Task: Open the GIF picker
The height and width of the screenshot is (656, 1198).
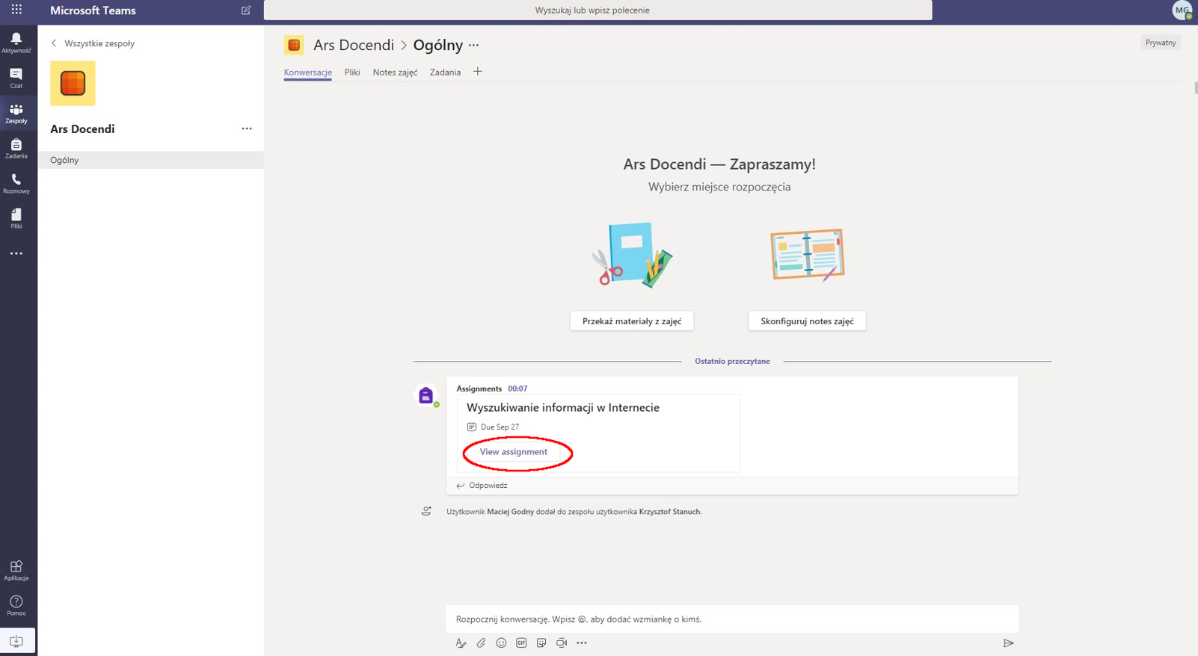Action: click(x=521, y=643)
